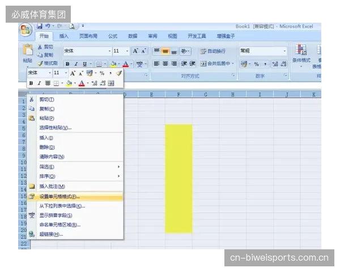Open the ribbon font size dropdown arrow
Image resolution: width=340 pixels, height=272 pixels.
coord(127,51)
